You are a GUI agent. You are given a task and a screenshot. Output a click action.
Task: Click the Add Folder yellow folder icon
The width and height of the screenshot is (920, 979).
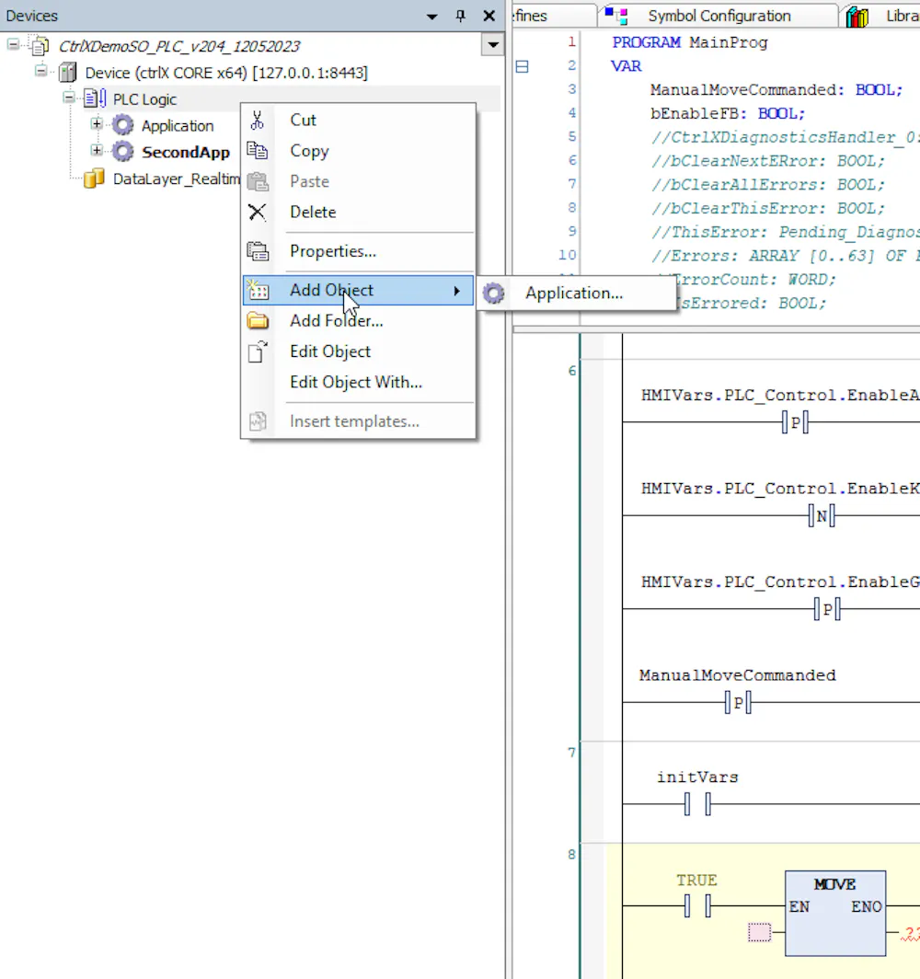point(258,321)
